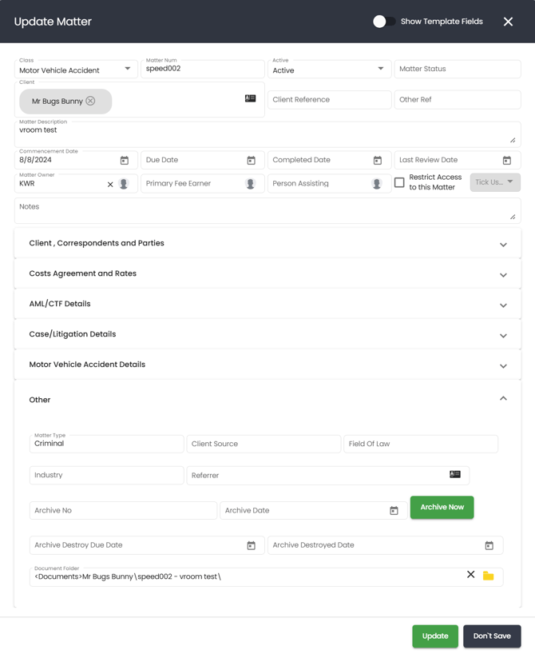This screenshot has width=535, height=654.
Task: Clear the Document Folder path
Action: pyautogui.click(x=471, y=574)
